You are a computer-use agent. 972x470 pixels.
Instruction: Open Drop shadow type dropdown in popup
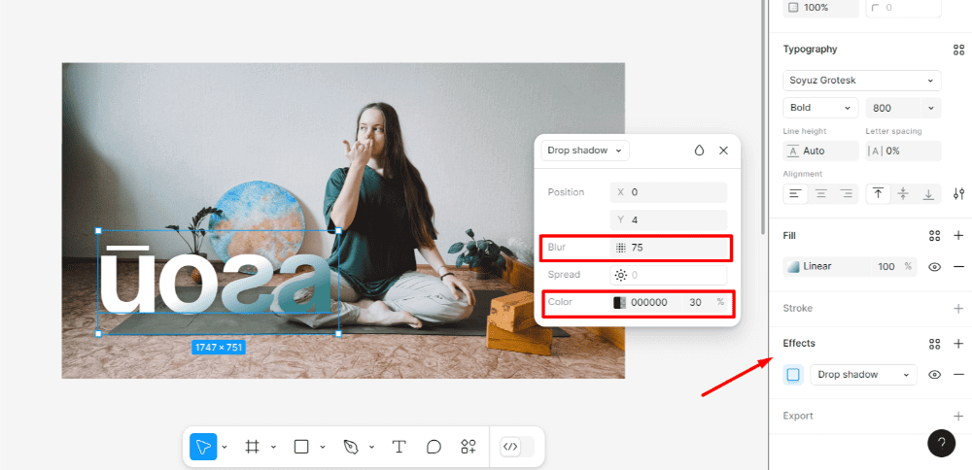(x=585, y=151)
